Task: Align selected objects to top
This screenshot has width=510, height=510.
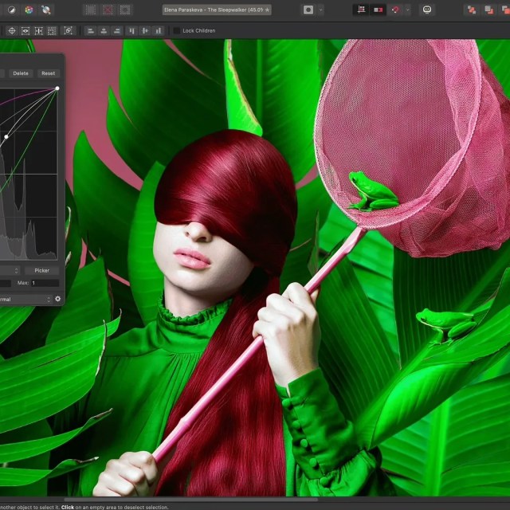Action: click(132, 31)
